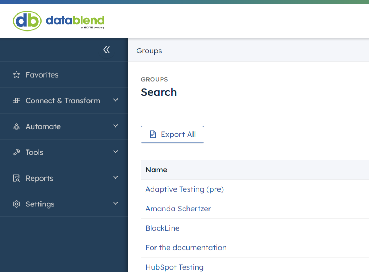Expand the Tools menu chevron
This screenshot has height=272, width=369.
(115, 152)
